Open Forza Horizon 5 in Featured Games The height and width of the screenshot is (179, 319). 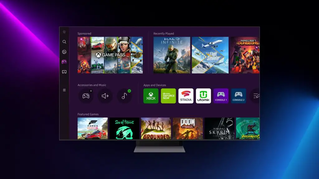(93, 128)
